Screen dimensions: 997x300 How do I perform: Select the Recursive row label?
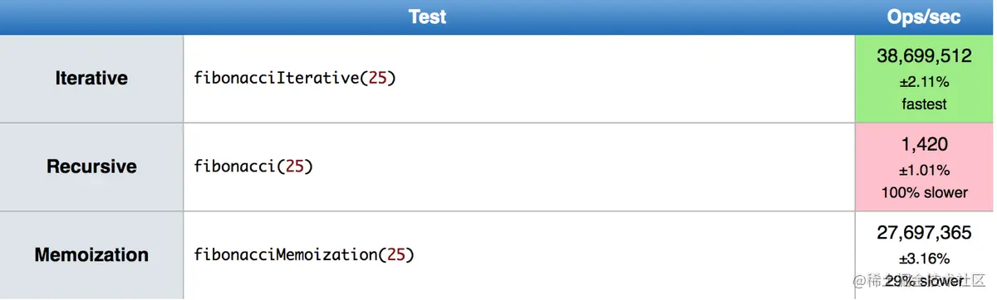tap(91, 166)
